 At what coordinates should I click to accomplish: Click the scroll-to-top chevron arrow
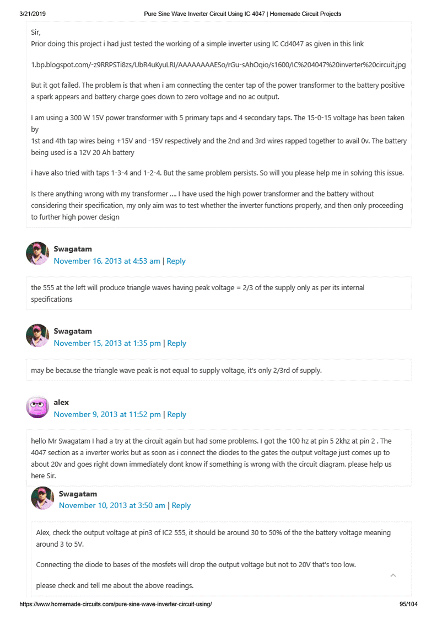[x=393, y=575]
